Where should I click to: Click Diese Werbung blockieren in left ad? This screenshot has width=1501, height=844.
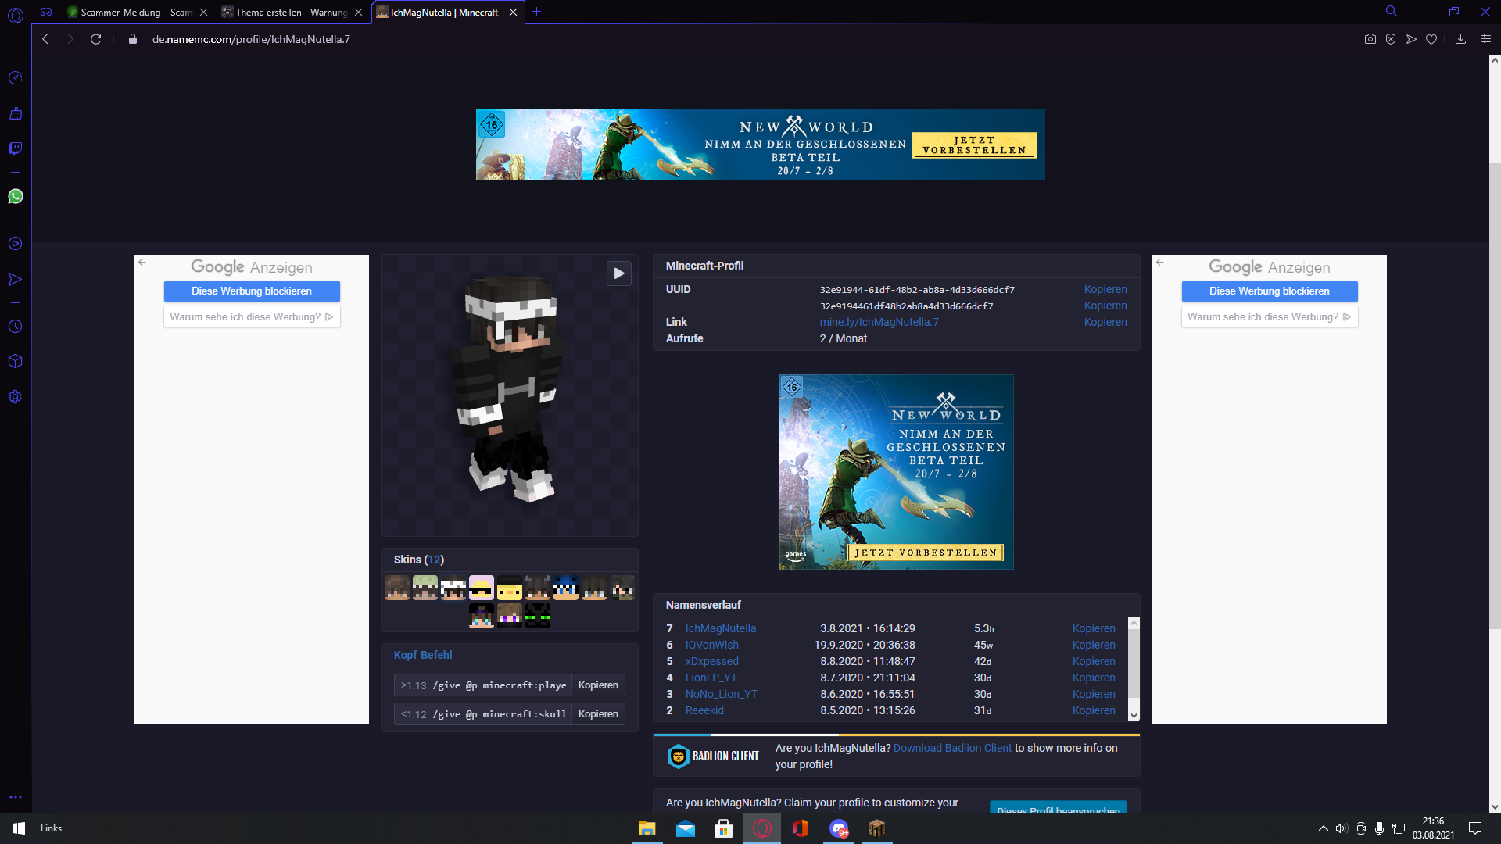(x=252, y=291)
